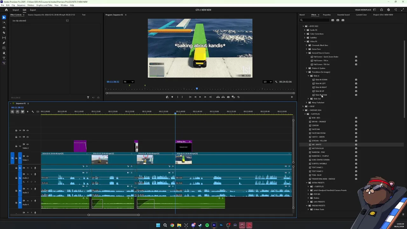Open the Import workspace
Screen dimensions: 407x229
point(16,10)
